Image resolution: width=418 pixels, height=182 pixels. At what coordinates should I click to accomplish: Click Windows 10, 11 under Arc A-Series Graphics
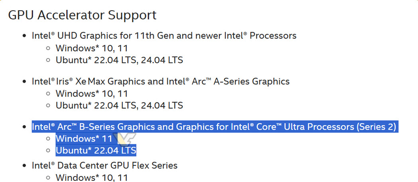(x=92, y=94)
